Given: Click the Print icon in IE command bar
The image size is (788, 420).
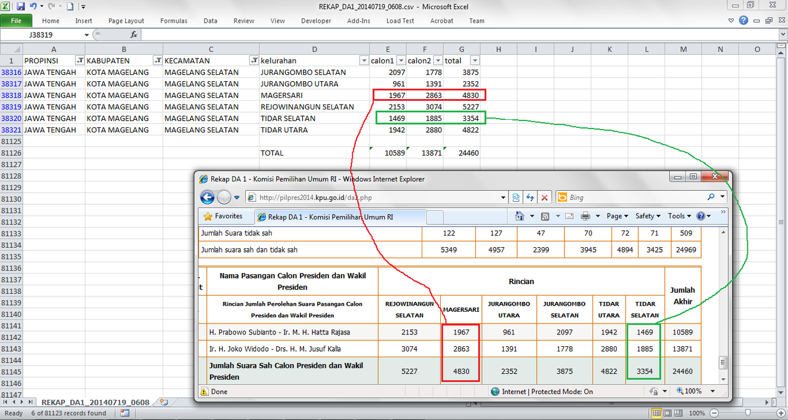Looking at the screenshot, I should (585, 216).
